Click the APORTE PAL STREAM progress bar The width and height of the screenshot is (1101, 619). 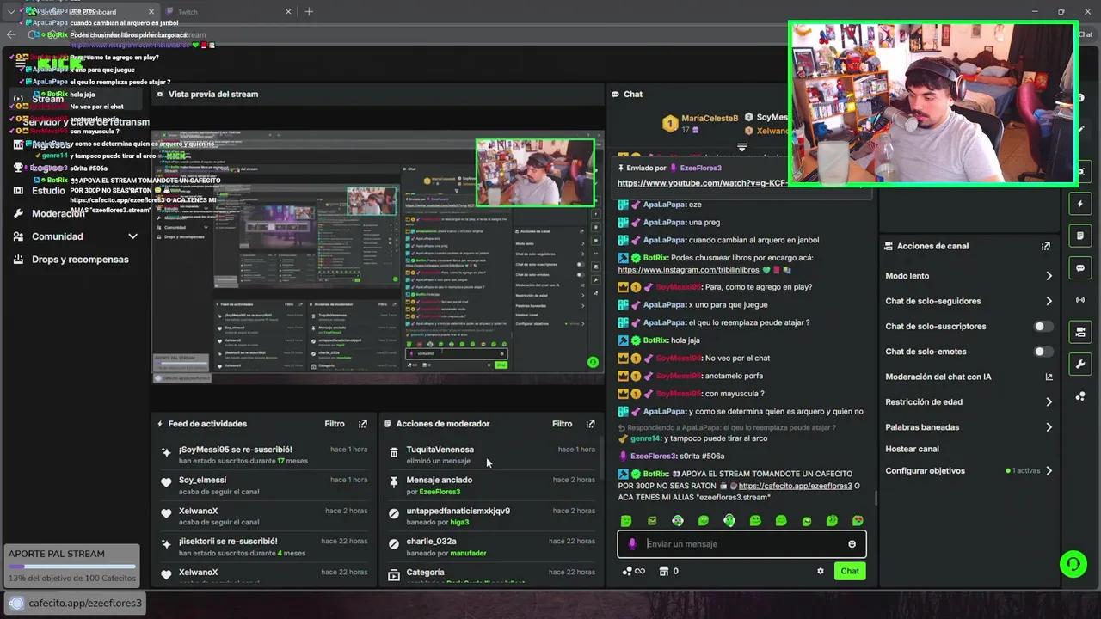point(71,567)
